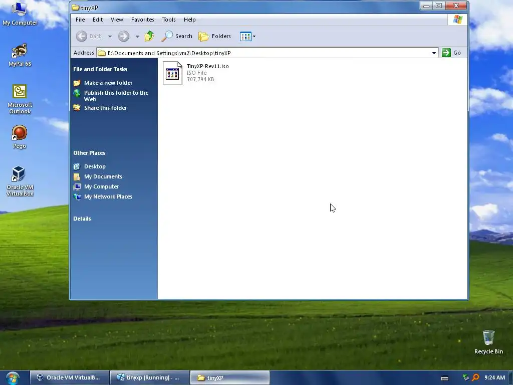Click the network tray icon

coord(466,377)
